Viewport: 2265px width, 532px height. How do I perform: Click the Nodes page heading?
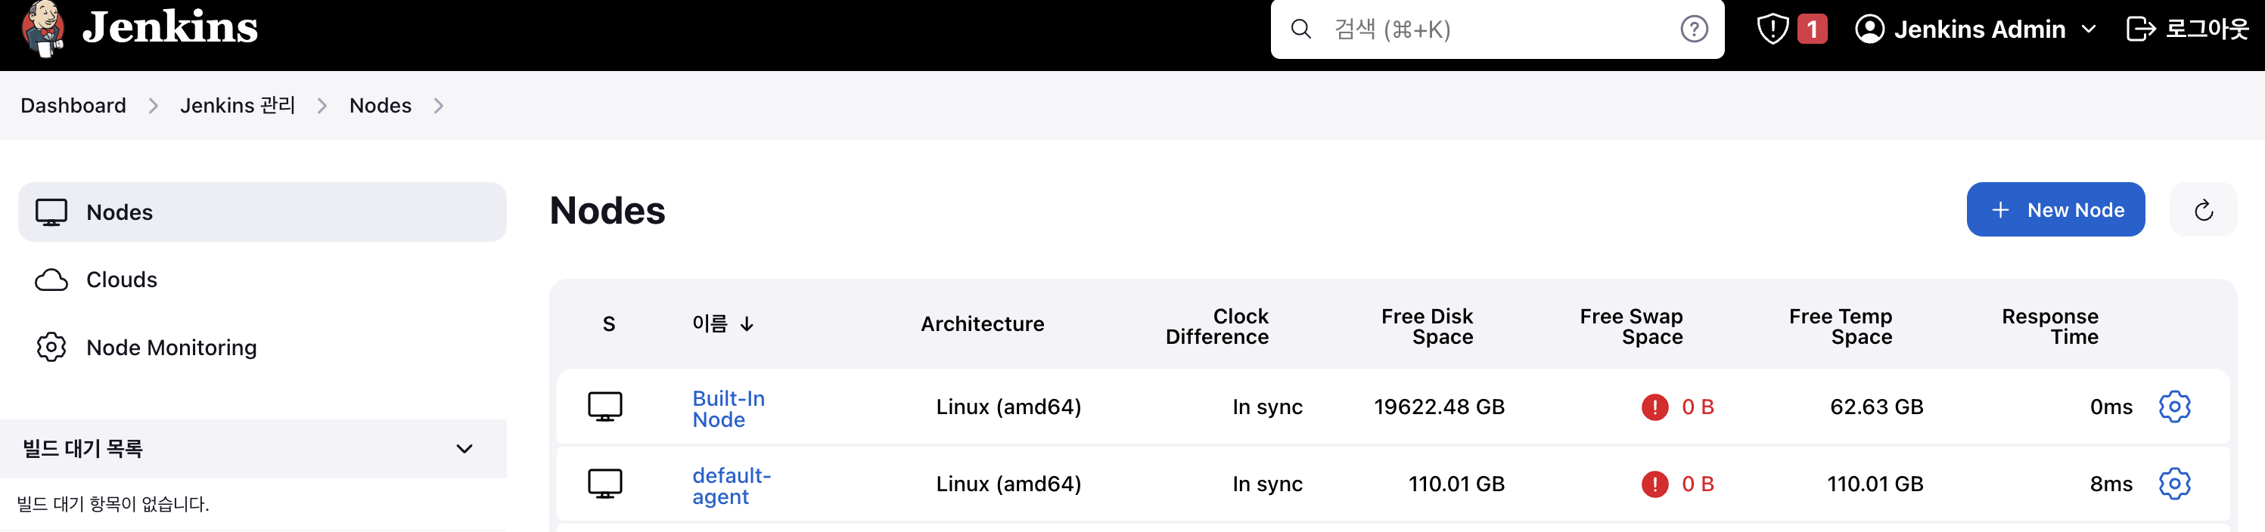pyautogui.click(x=607, y=211)
